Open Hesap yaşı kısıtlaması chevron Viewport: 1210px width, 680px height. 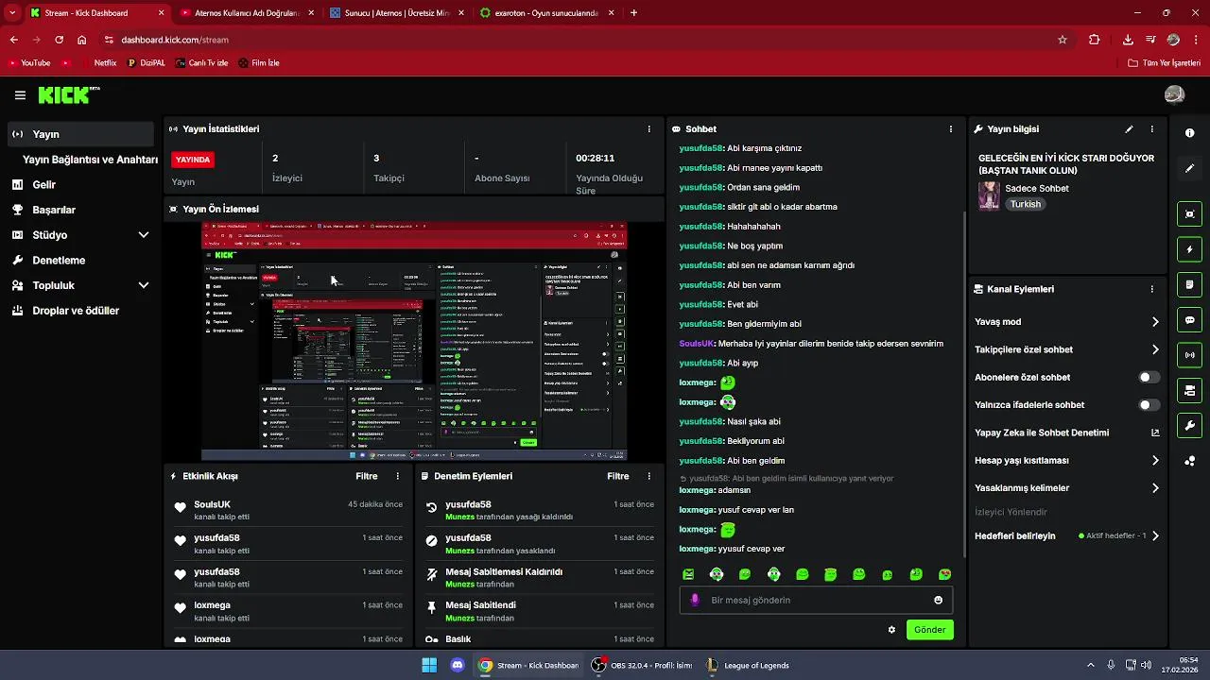1155,461
